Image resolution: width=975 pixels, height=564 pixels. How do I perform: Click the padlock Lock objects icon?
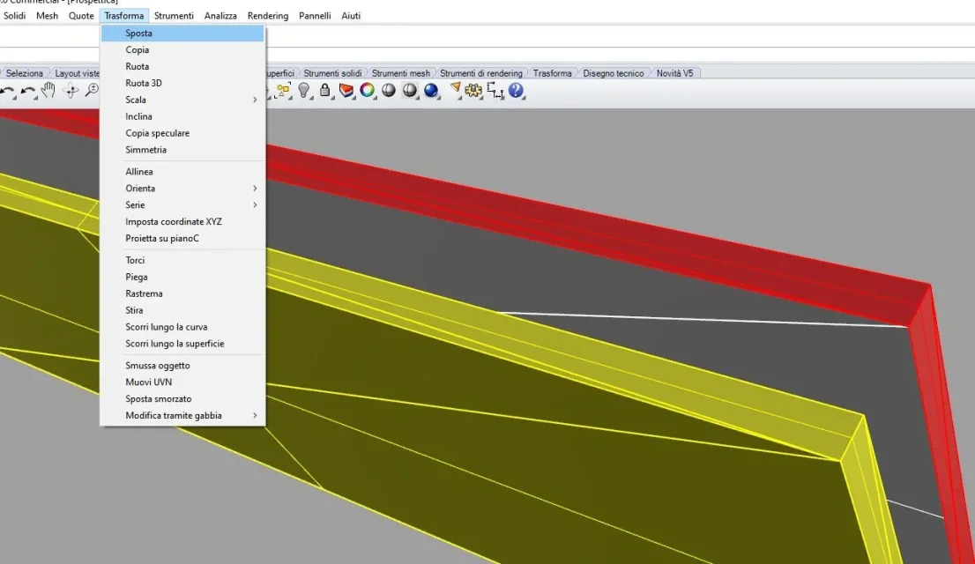coord(324,91)
